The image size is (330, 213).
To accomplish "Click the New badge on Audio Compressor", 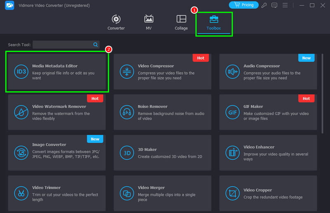I will tap(306, 58).
